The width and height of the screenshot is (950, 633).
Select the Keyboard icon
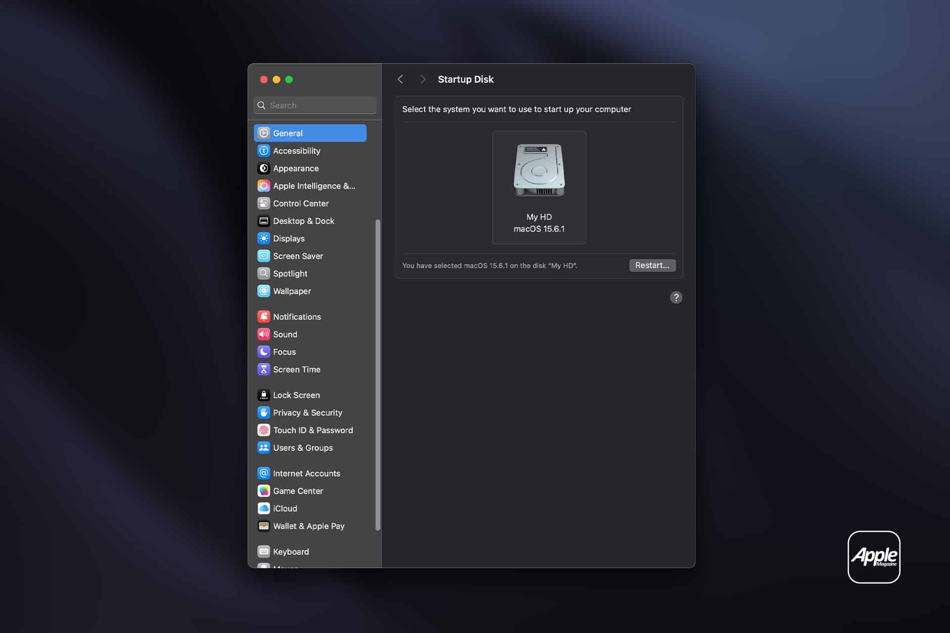click(264, 551)
